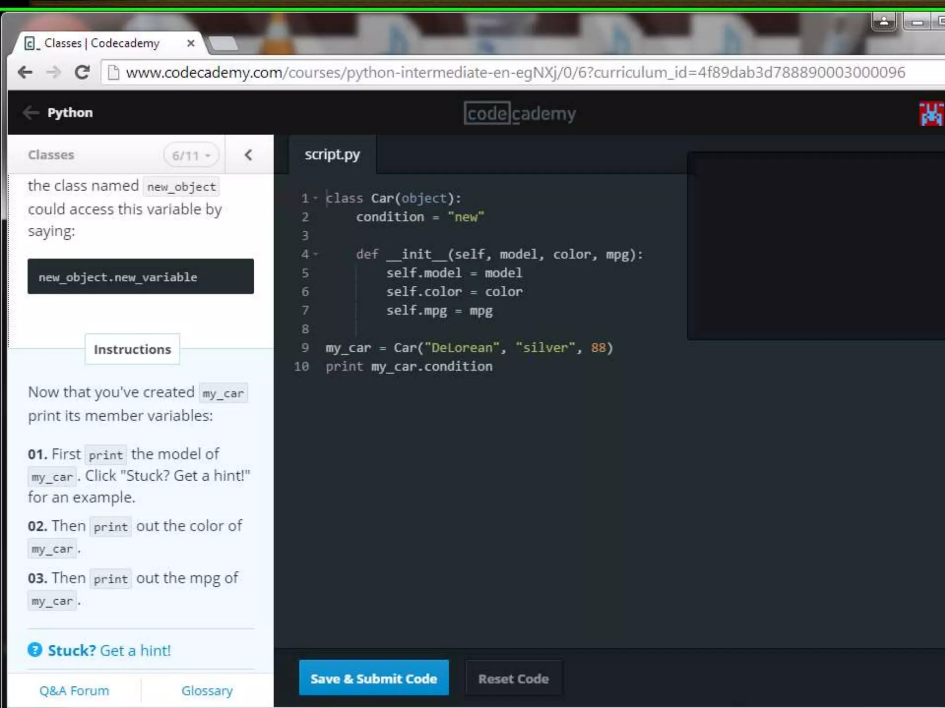Open the 6/11 lesson progress dropdown
945x708 pixels.
(x=191, y=155)
